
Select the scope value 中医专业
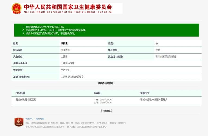[x=66, y=70]
